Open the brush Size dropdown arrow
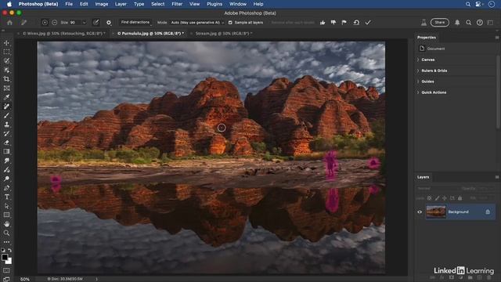Screen dimensions: 501x282 [84, 23]
